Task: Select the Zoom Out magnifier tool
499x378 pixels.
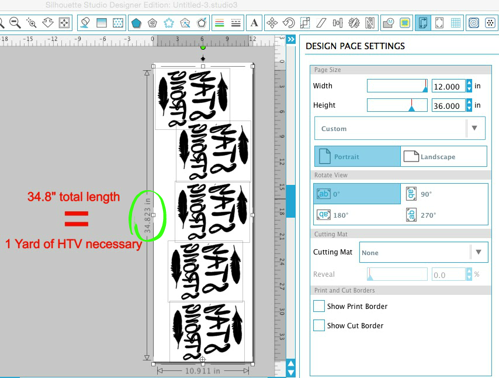Action: (x=15, y=23)
